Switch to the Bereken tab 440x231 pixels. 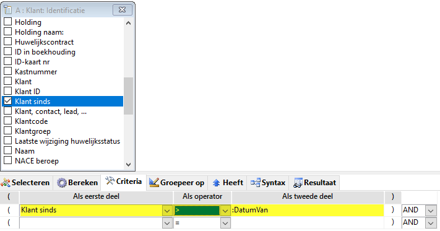77,183
